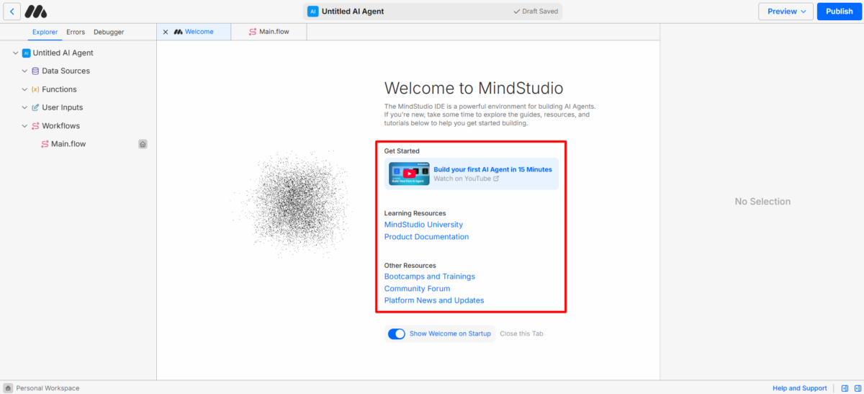
Task: Toggle the first panel layout icon in the status bar
Action: pyautogui.click(x=845, y=388)
